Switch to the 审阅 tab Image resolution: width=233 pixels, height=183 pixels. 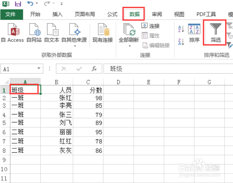point(157,14)
